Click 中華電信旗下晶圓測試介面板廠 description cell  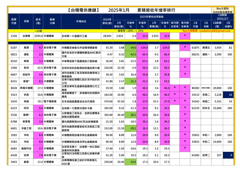pyautogui.click(x=81, y=61)
